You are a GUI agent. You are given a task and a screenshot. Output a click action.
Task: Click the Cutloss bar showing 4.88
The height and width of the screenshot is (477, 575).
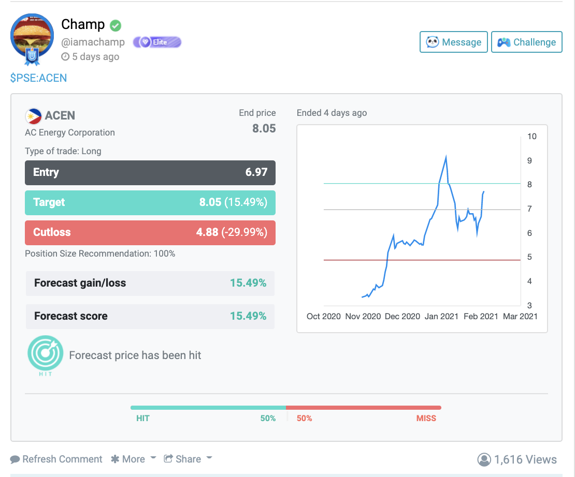[x=150, y=233]
